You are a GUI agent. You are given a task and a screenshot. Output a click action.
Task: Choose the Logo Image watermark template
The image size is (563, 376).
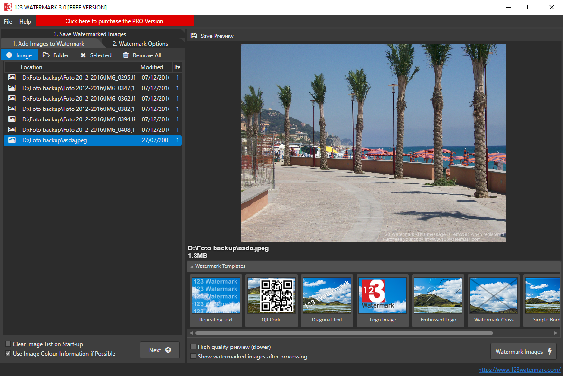coord(383,300)
